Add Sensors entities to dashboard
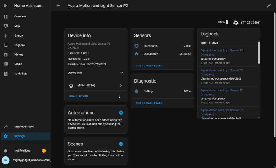The height and width of the screenshot is (168, 276). pos(149,66)
